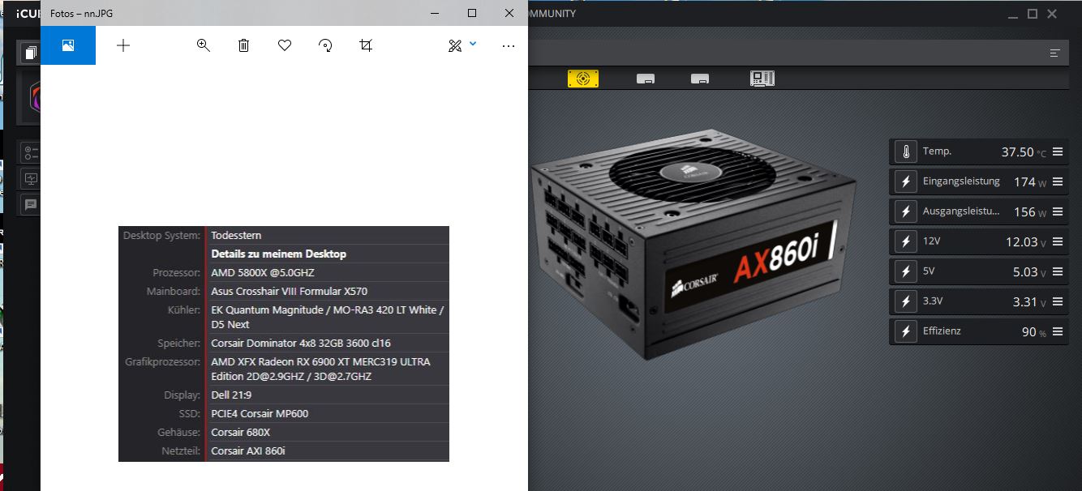Open the settings sliders icon in the iCUE sidebar

31,152
